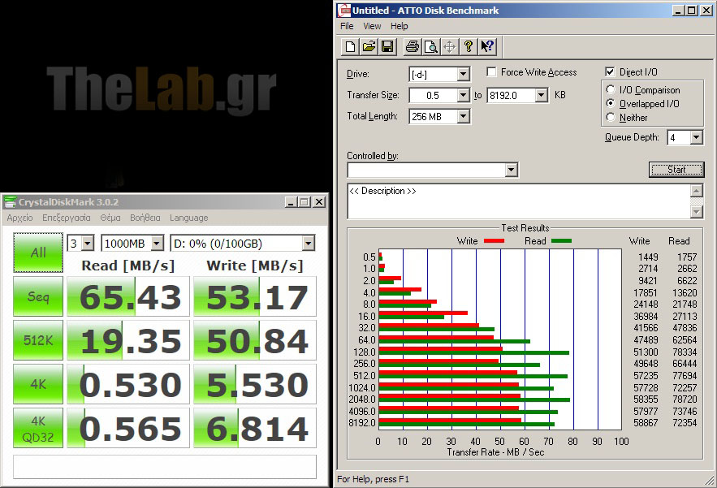Open the Βοήθεια menu in CrystalDiskMark
Screen dimensions: 717x488
(145, 218)
